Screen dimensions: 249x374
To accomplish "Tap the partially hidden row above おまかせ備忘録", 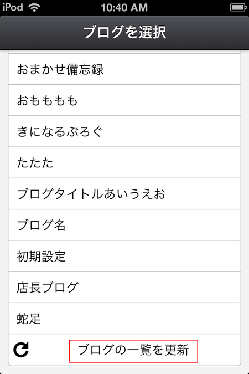I will tap(124, 52).
